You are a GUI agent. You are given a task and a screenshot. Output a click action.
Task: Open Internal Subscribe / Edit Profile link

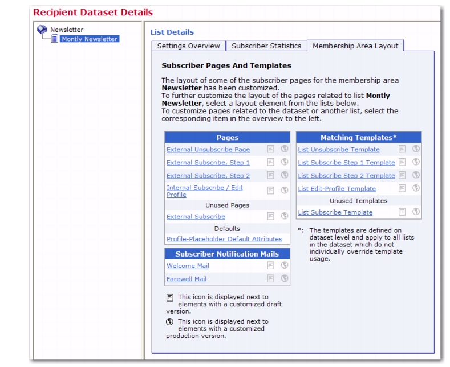pyautogui.click(x=205, y=191)
